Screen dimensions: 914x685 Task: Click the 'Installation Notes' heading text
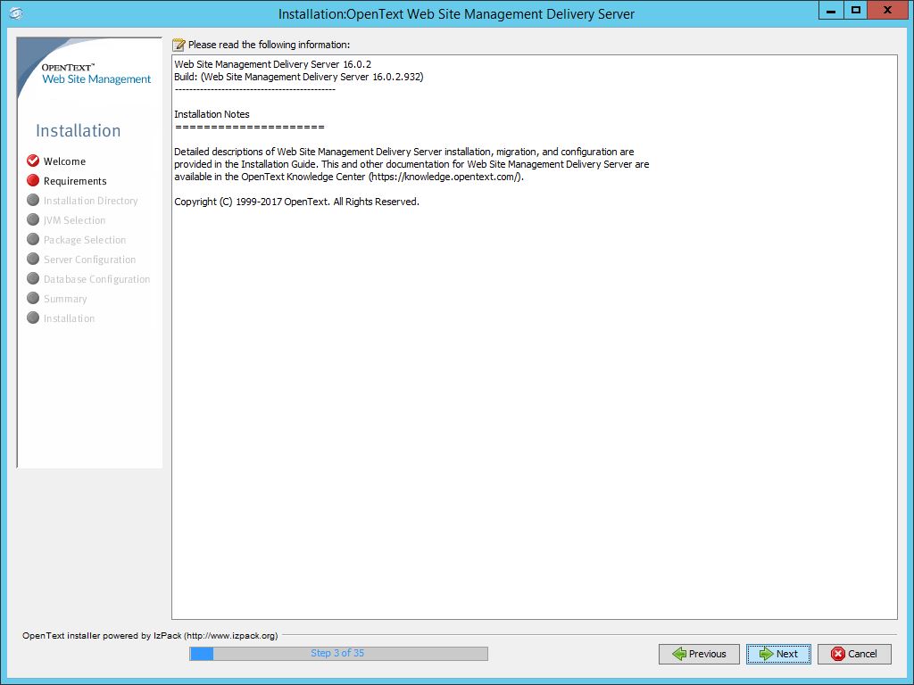tap(212, 114)
